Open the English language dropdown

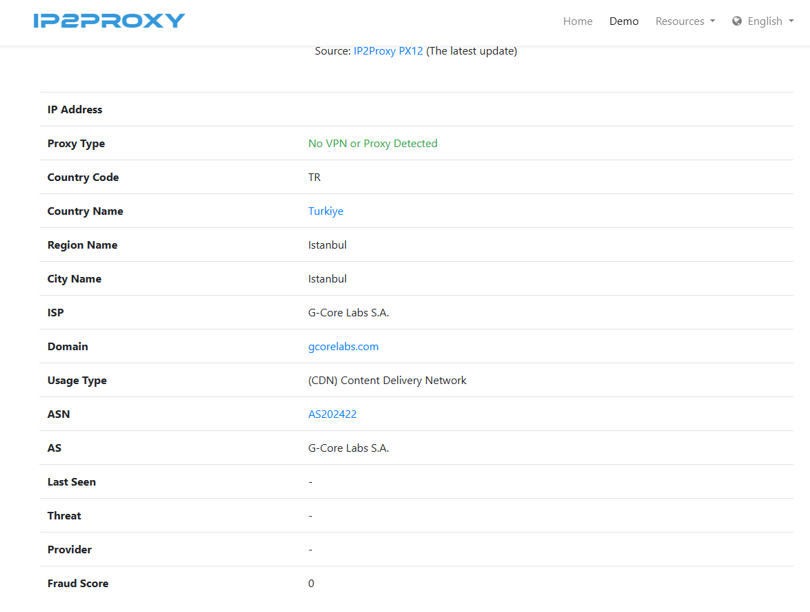pyautogui.click(x=771, y=21)
